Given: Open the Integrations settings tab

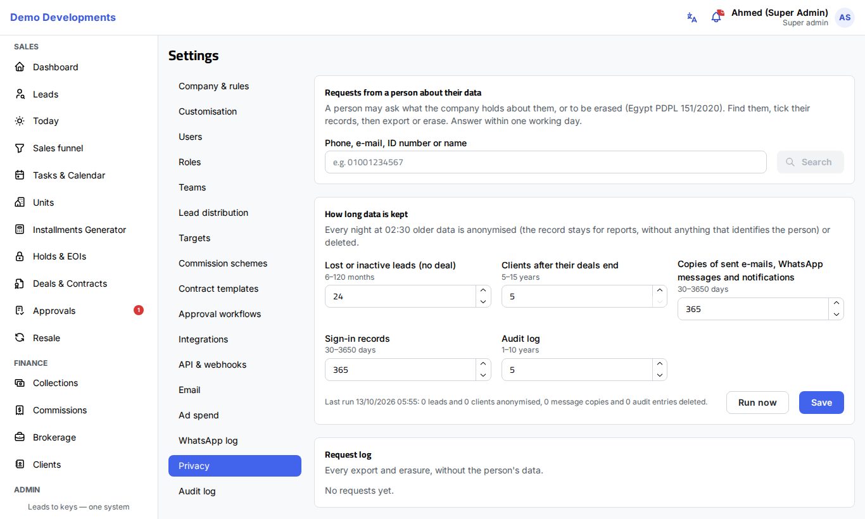Looking at the screenshot, I should (235, 339).
